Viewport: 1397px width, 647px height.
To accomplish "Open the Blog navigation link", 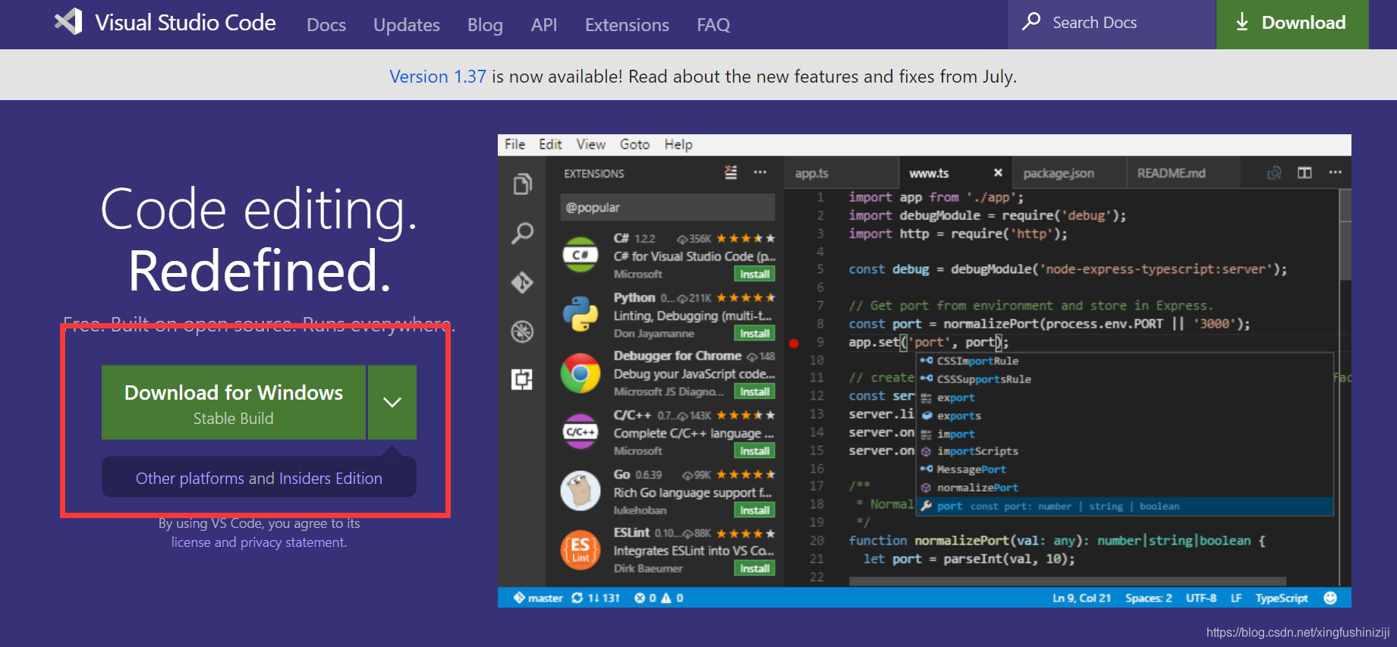I will point(485,25).
